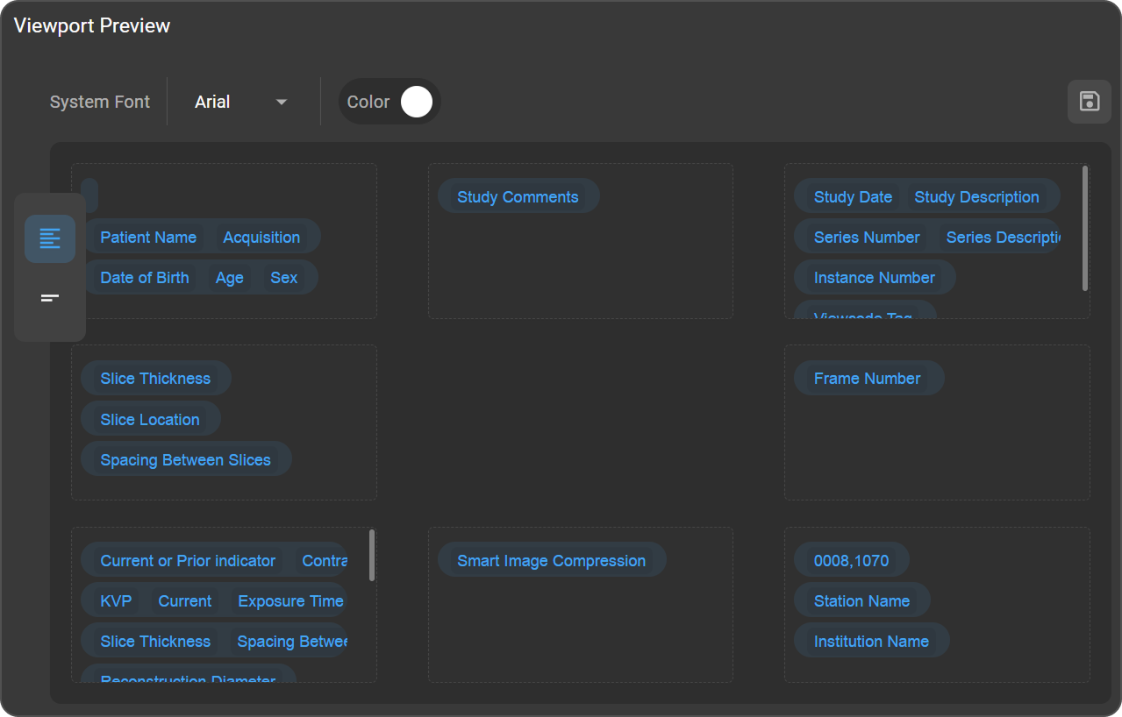Select the Series Description tag

click(x=1000, y=237)
